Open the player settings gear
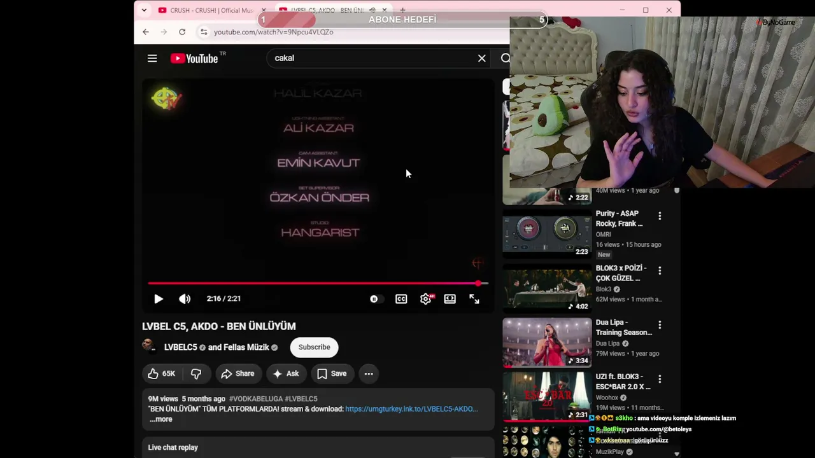This screenshot has width=815, height=458. [426, 299]
